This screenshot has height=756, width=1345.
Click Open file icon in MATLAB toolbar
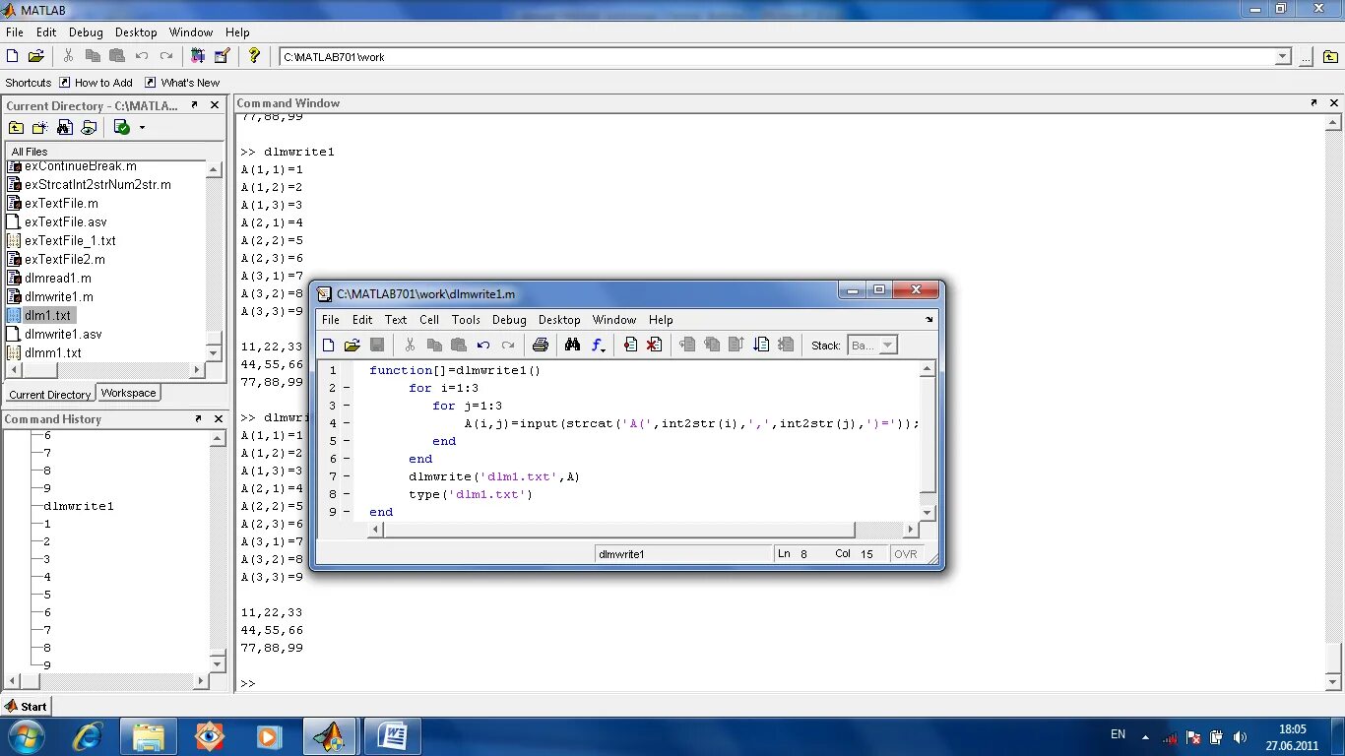pyautogui.click(x=35, y=56)
